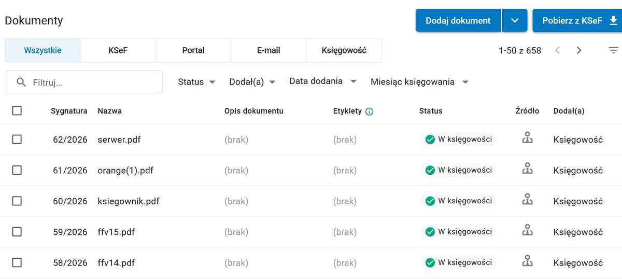Switch to the Wszystkie tab
Screen dimensions: 622x279
coord(43,50)
